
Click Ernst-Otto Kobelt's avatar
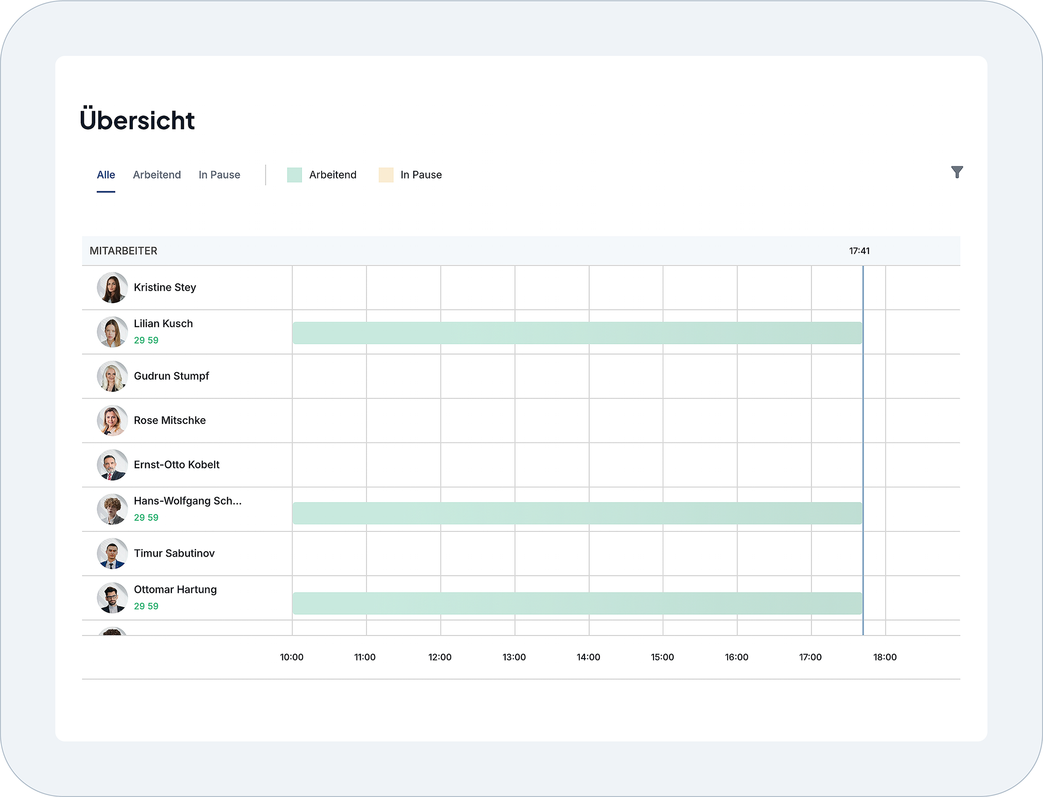112,465
